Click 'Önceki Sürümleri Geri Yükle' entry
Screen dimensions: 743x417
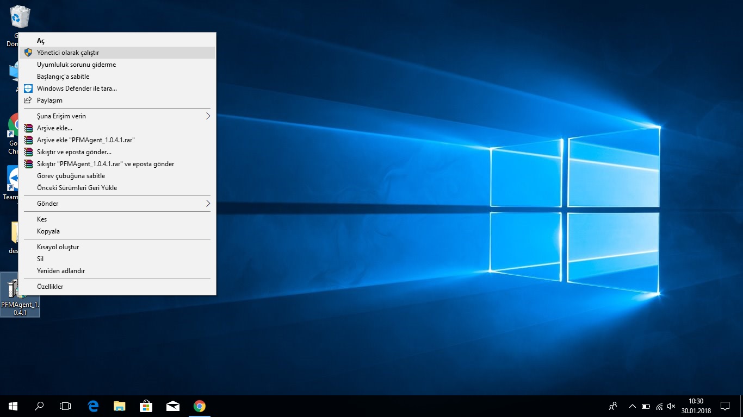117,188
